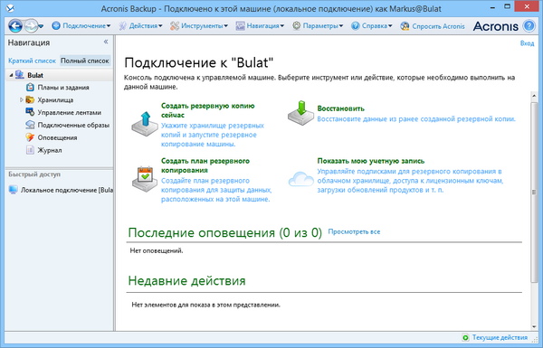Select Оповещения in the navigation tree
543x348 pixels.
[x=57, y=137]
